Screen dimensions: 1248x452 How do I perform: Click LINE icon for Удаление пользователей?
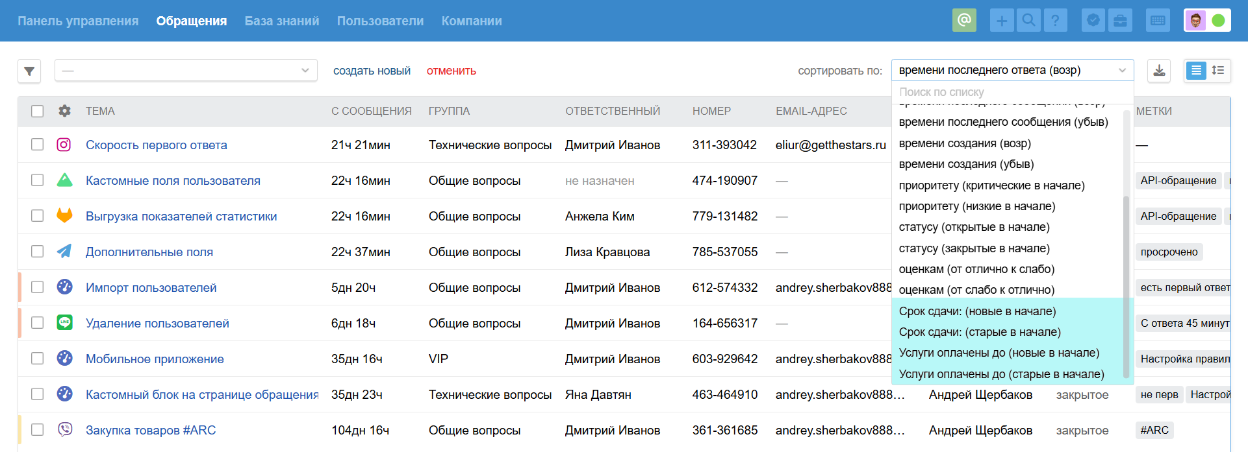(64, 322)
